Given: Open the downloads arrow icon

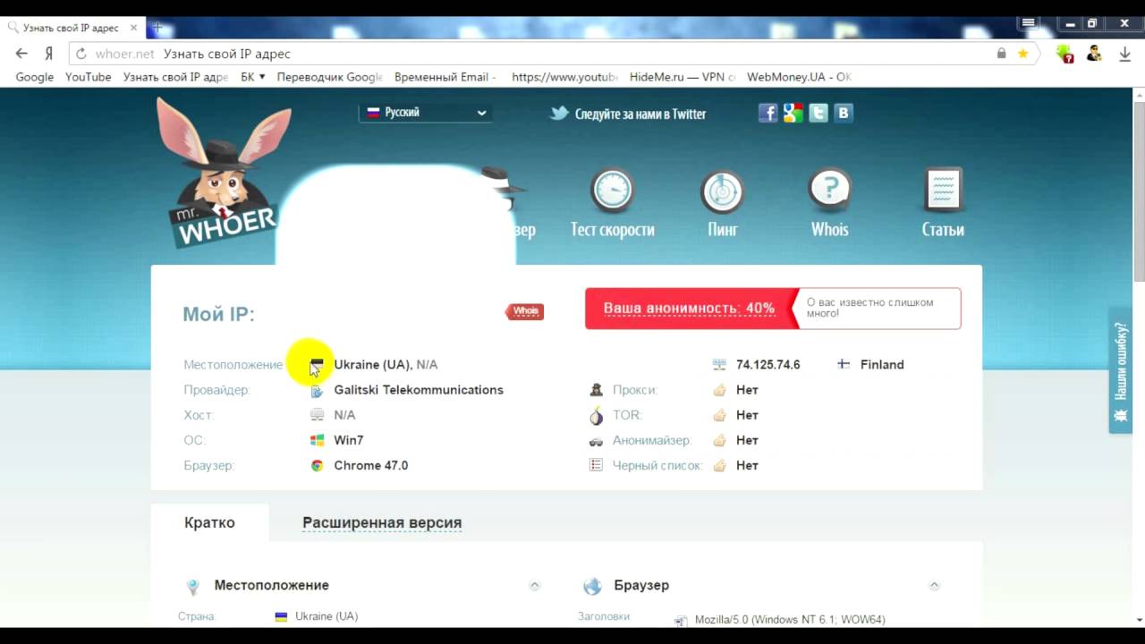Looking at the screenshot, I should coord(1125,54).
